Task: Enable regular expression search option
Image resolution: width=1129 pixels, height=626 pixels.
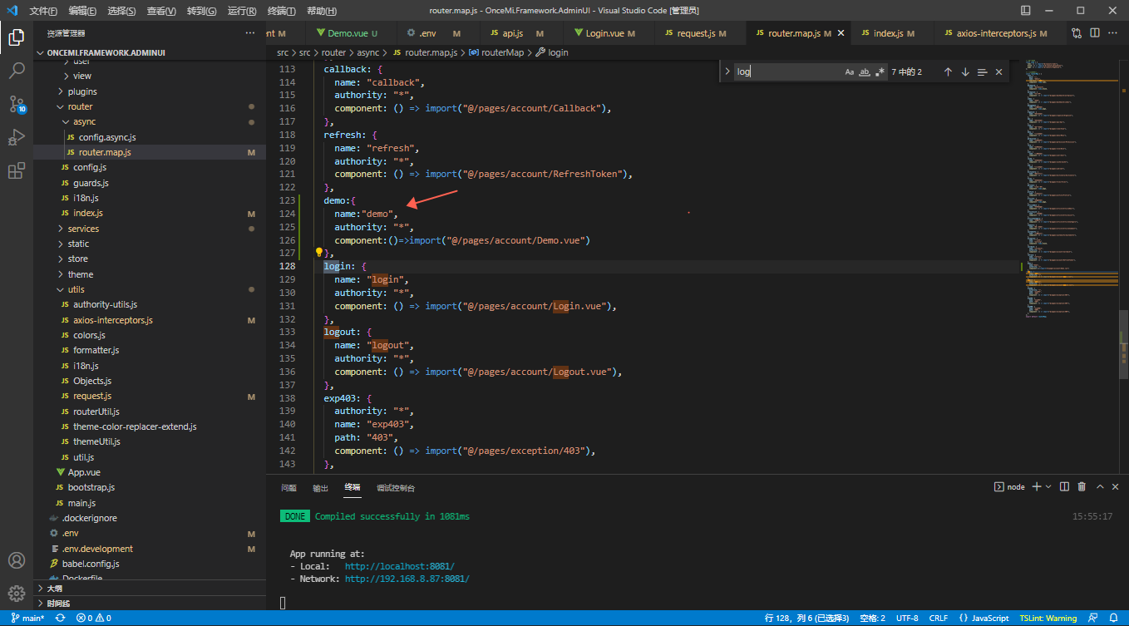Action: pyautogui.click(x=880, y=72)
